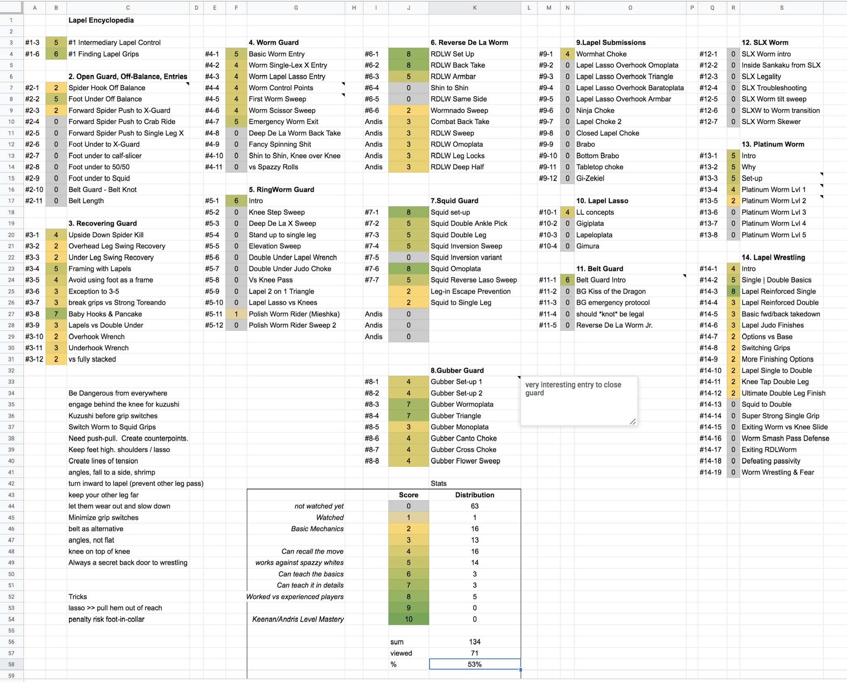Click the fill handle of selected 53% cell
847x682 pixels.
(x=520, y=669)
